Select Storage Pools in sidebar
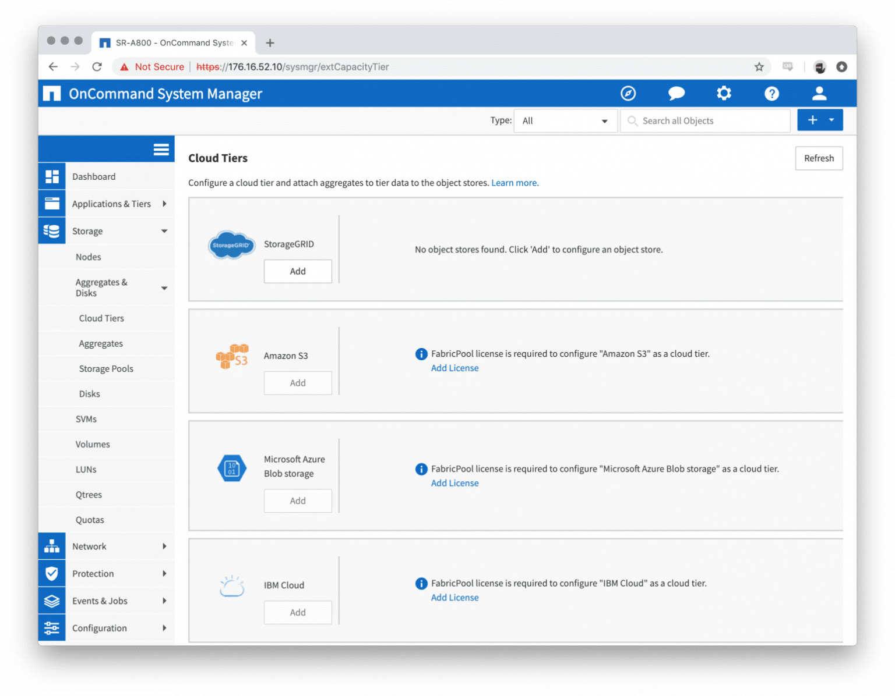The height and width of the screenshot is (696, 895). coord(106,369)
